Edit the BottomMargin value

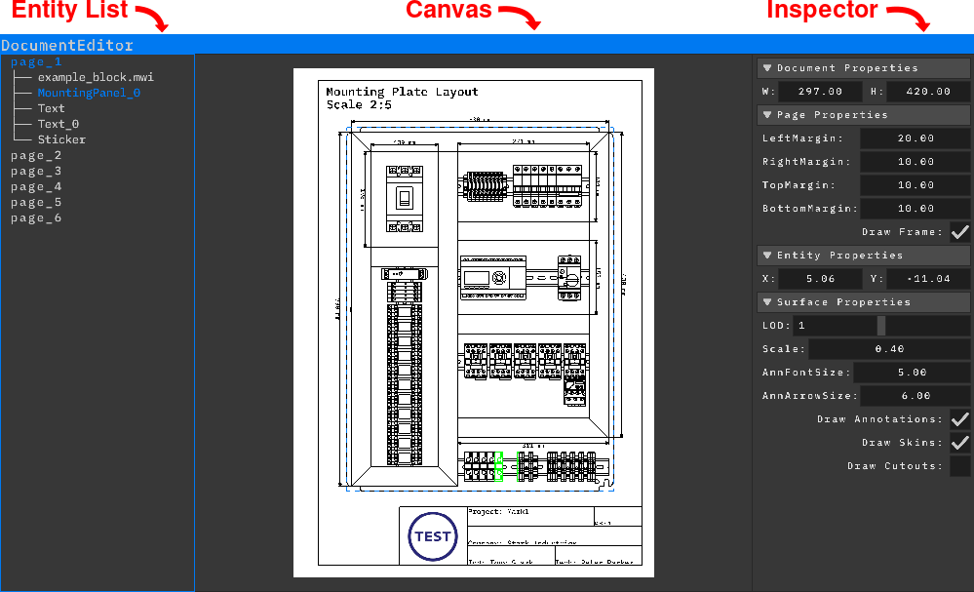tap(915, 208)
